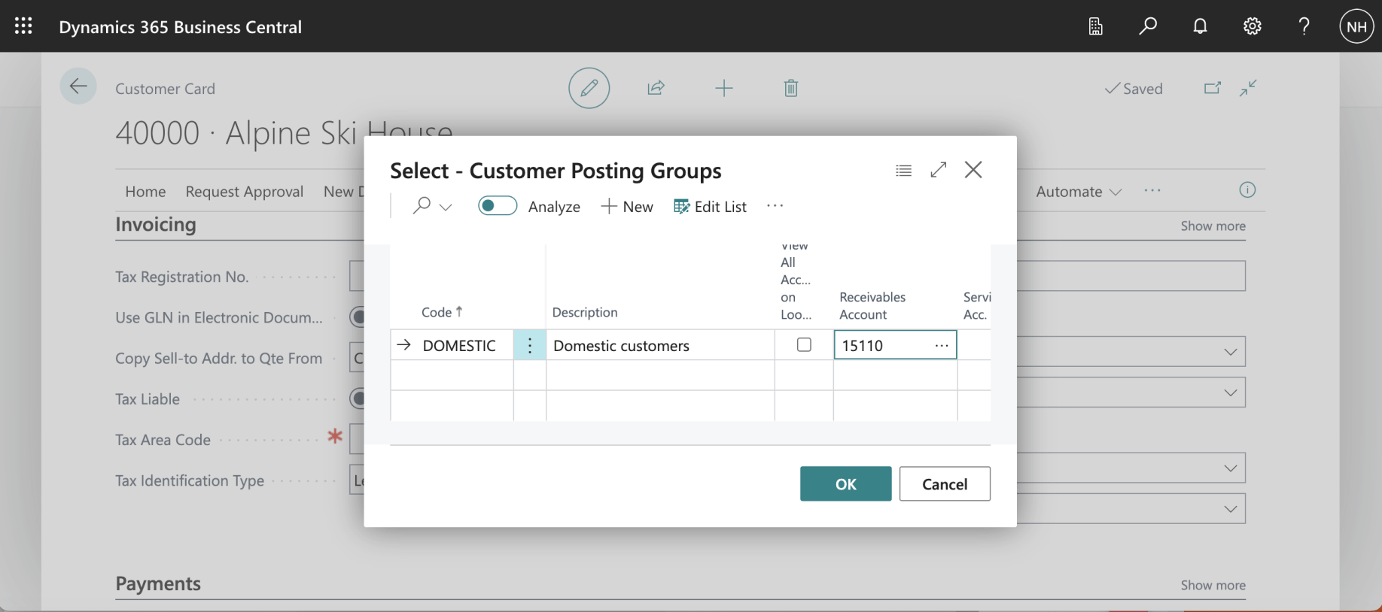1382x612 pixels.
Task: Open the Home tab
Action: (145, 192)
